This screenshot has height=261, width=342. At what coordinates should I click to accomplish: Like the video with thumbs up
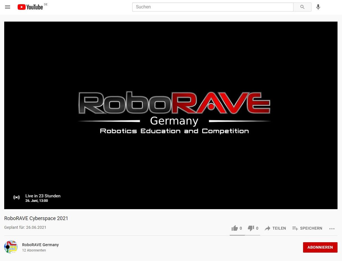(237, 228)
